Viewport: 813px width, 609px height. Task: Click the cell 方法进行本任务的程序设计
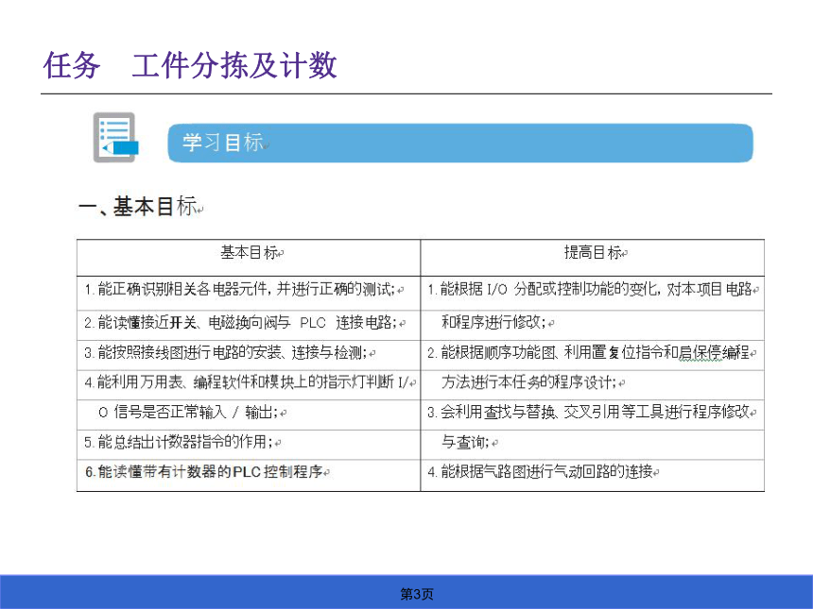pyautogui.click(x=592, y=385)
